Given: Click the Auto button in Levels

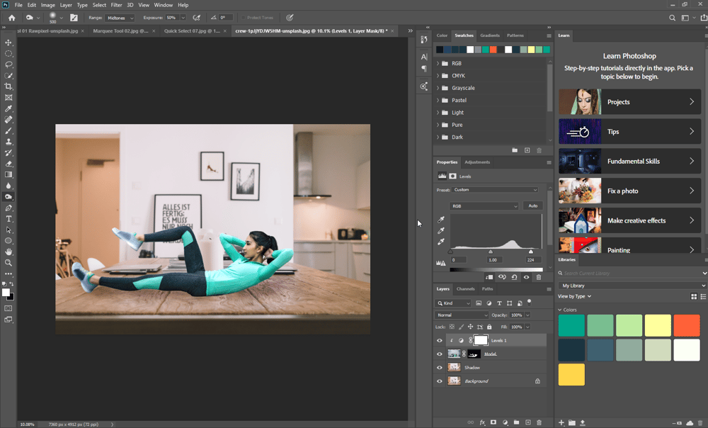Looking at the screenshot, I should (532, 205).
